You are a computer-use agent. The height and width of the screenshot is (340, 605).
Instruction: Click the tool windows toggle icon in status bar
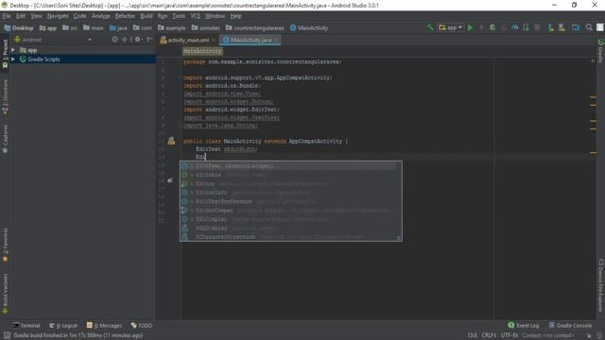point(7,335)
